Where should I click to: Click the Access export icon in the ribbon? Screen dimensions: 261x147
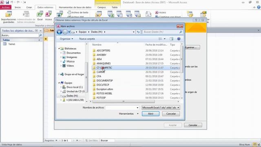(x=161, y=13)
